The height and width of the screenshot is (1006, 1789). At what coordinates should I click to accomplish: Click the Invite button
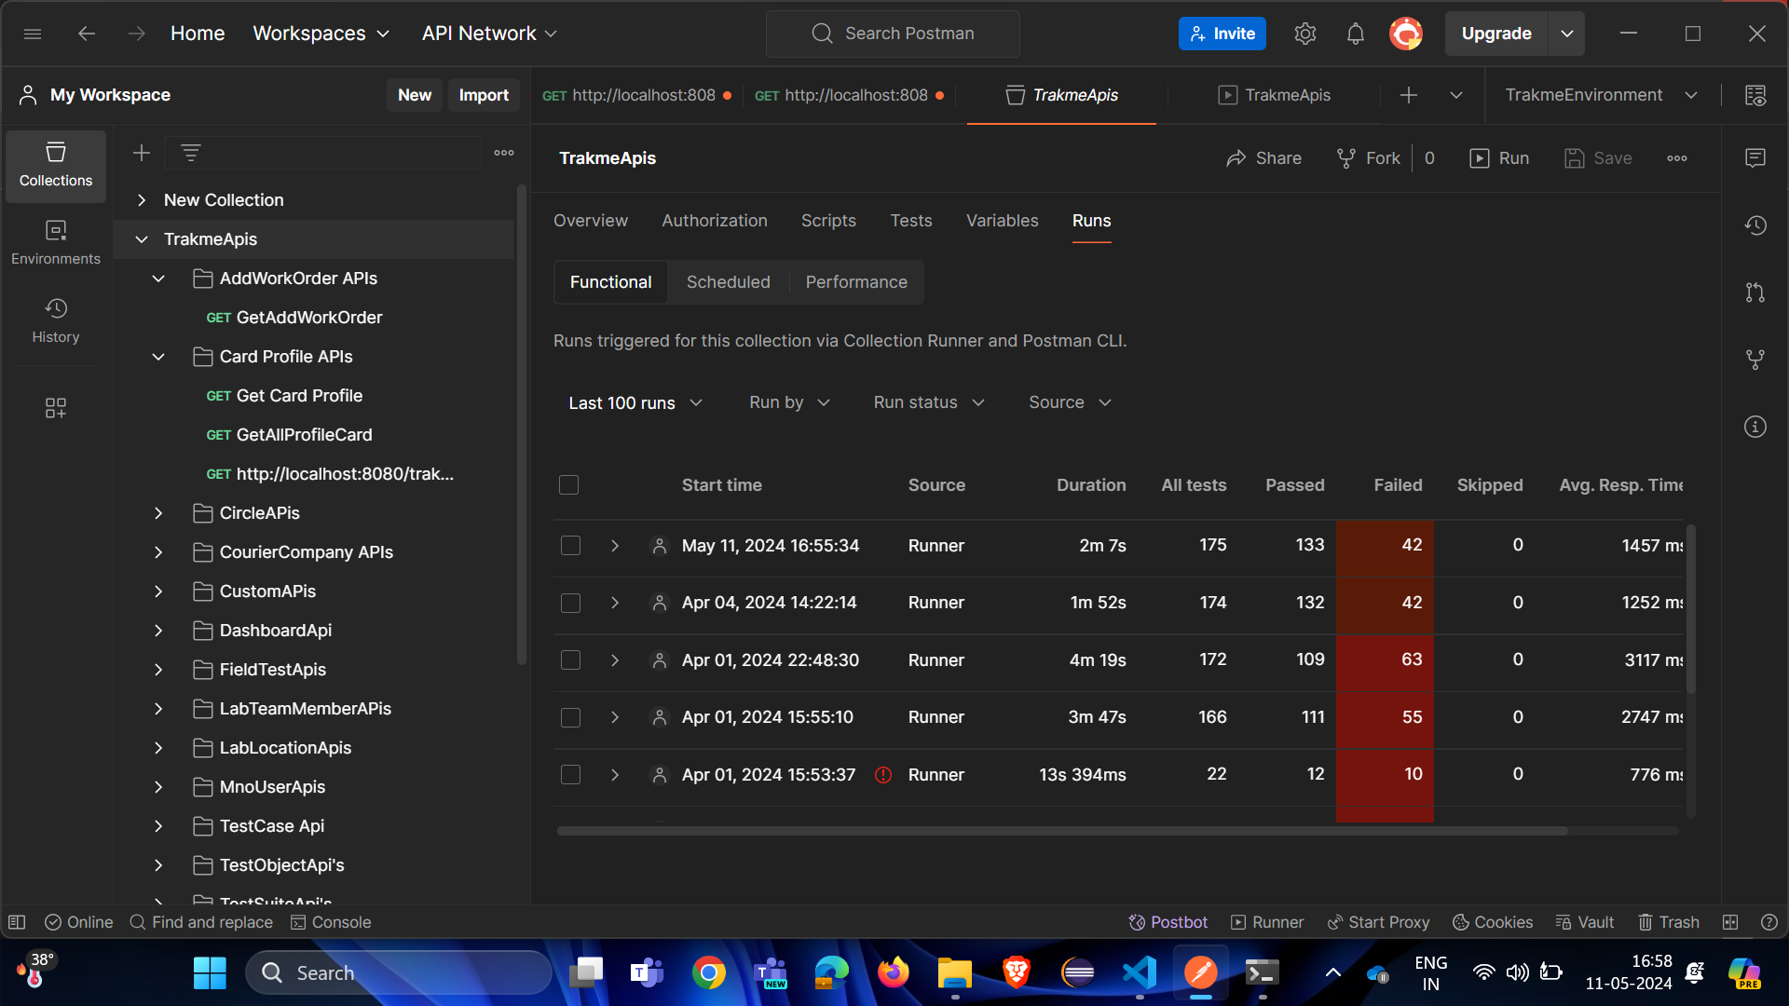[x=1222, y=34]
